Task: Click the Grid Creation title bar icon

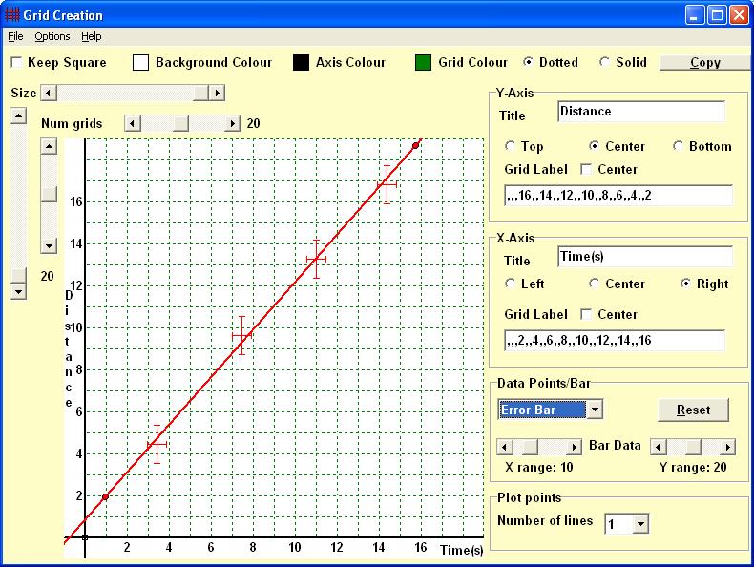Action: point(12,15)
